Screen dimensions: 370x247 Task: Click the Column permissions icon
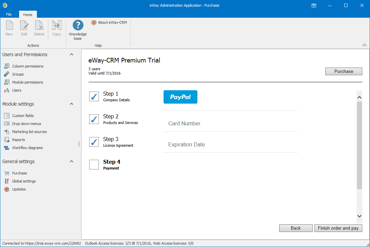point(7,66)
